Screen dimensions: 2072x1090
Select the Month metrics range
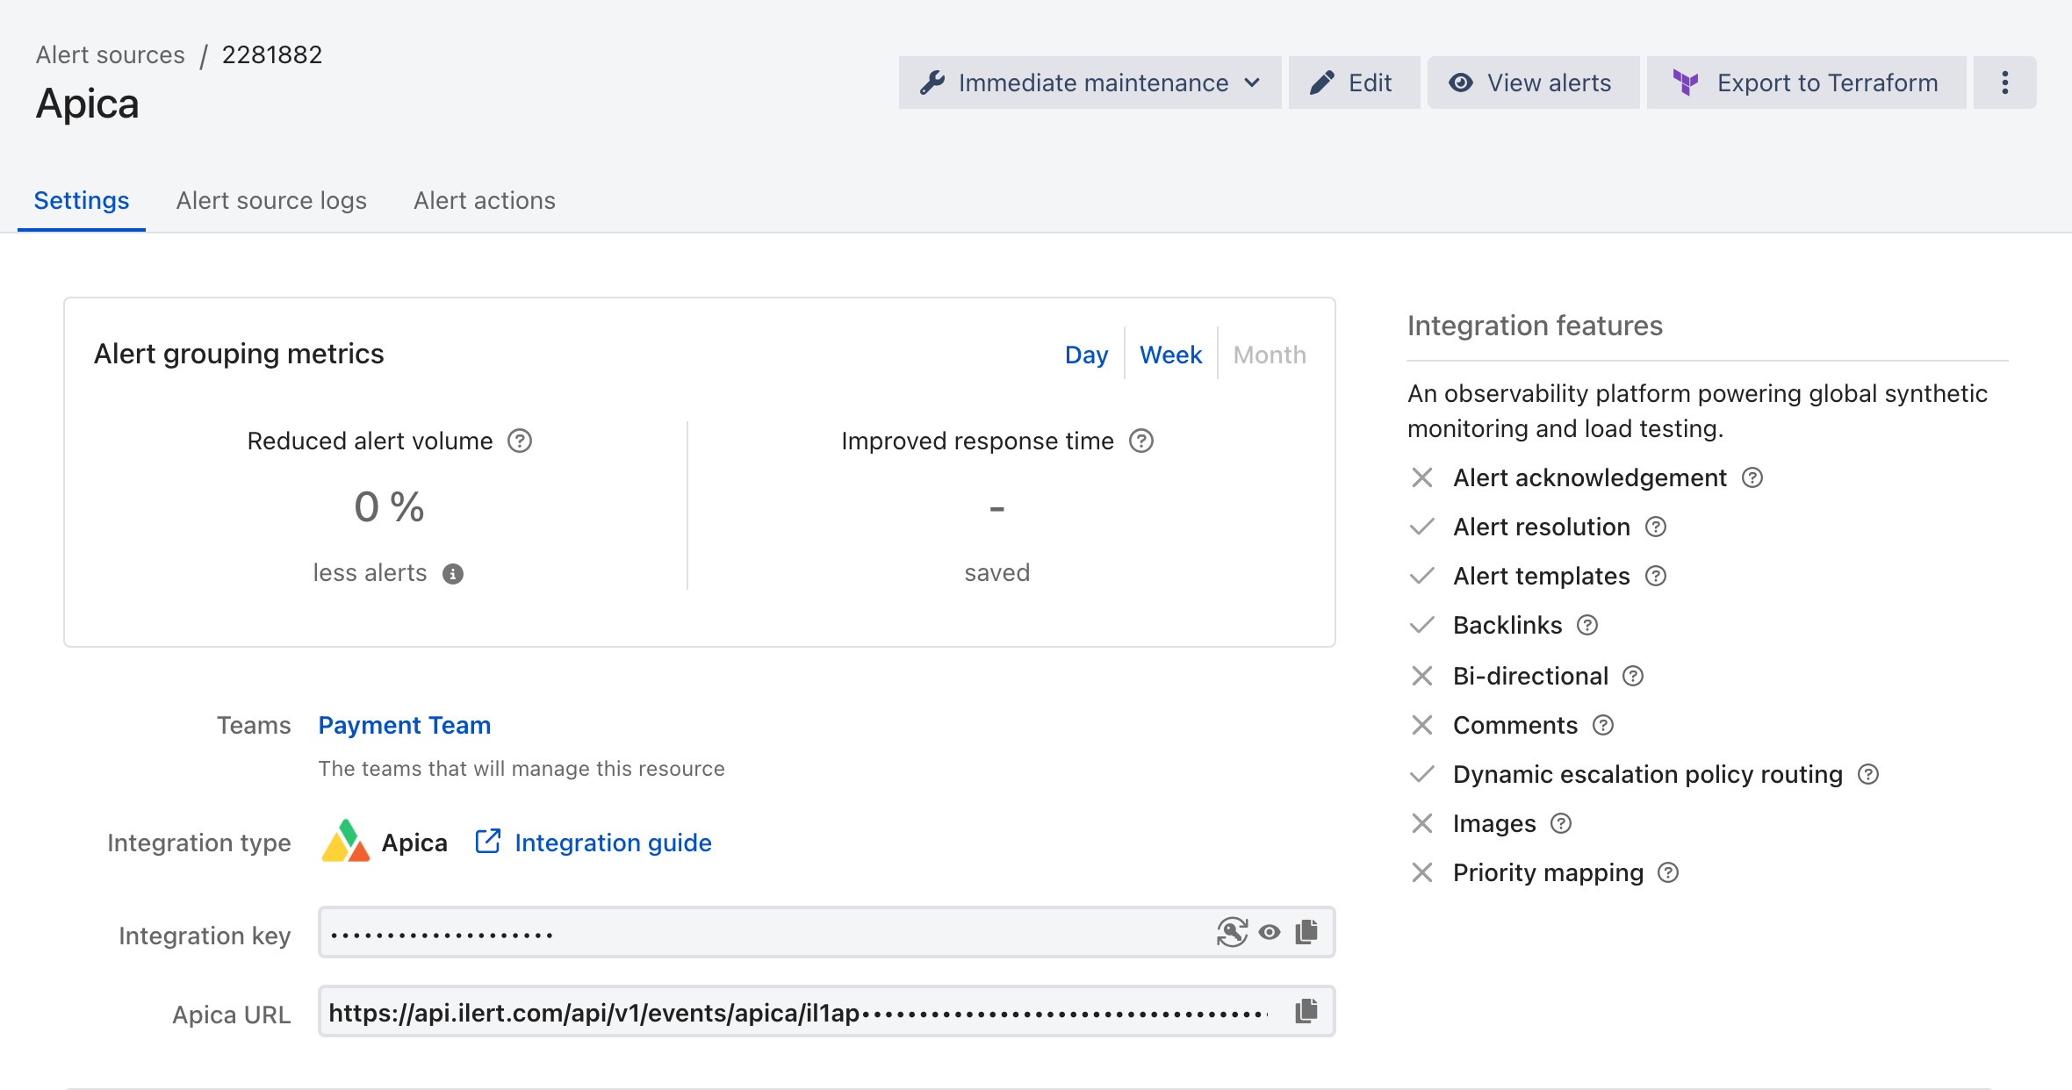point(1270,355)
